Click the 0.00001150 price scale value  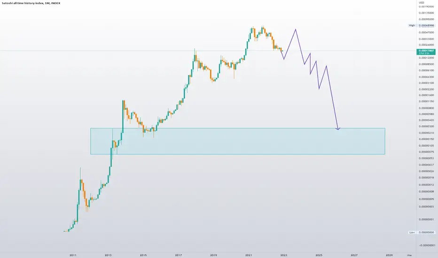click(426, 101)
